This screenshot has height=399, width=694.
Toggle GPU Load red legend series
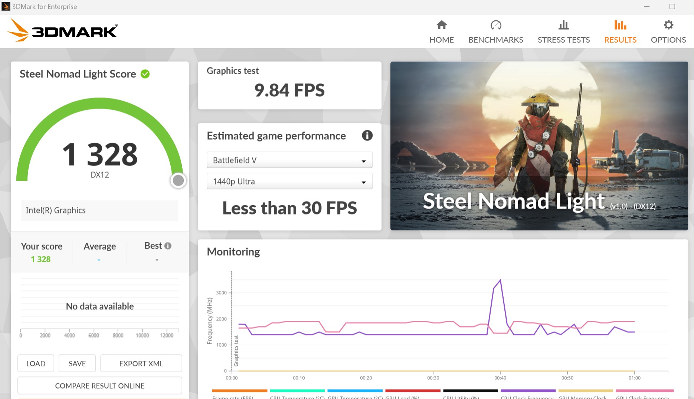point(412,391)
